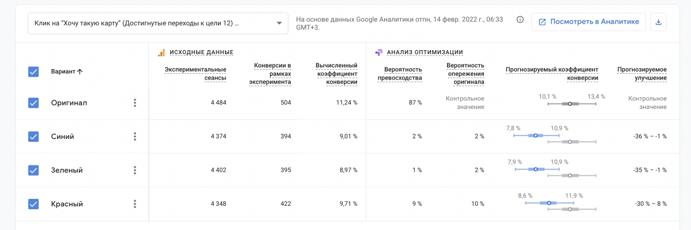Click the Экспериментальные сеансы column header
This screenshot has height=230, width=691.
tap(196, 74)
